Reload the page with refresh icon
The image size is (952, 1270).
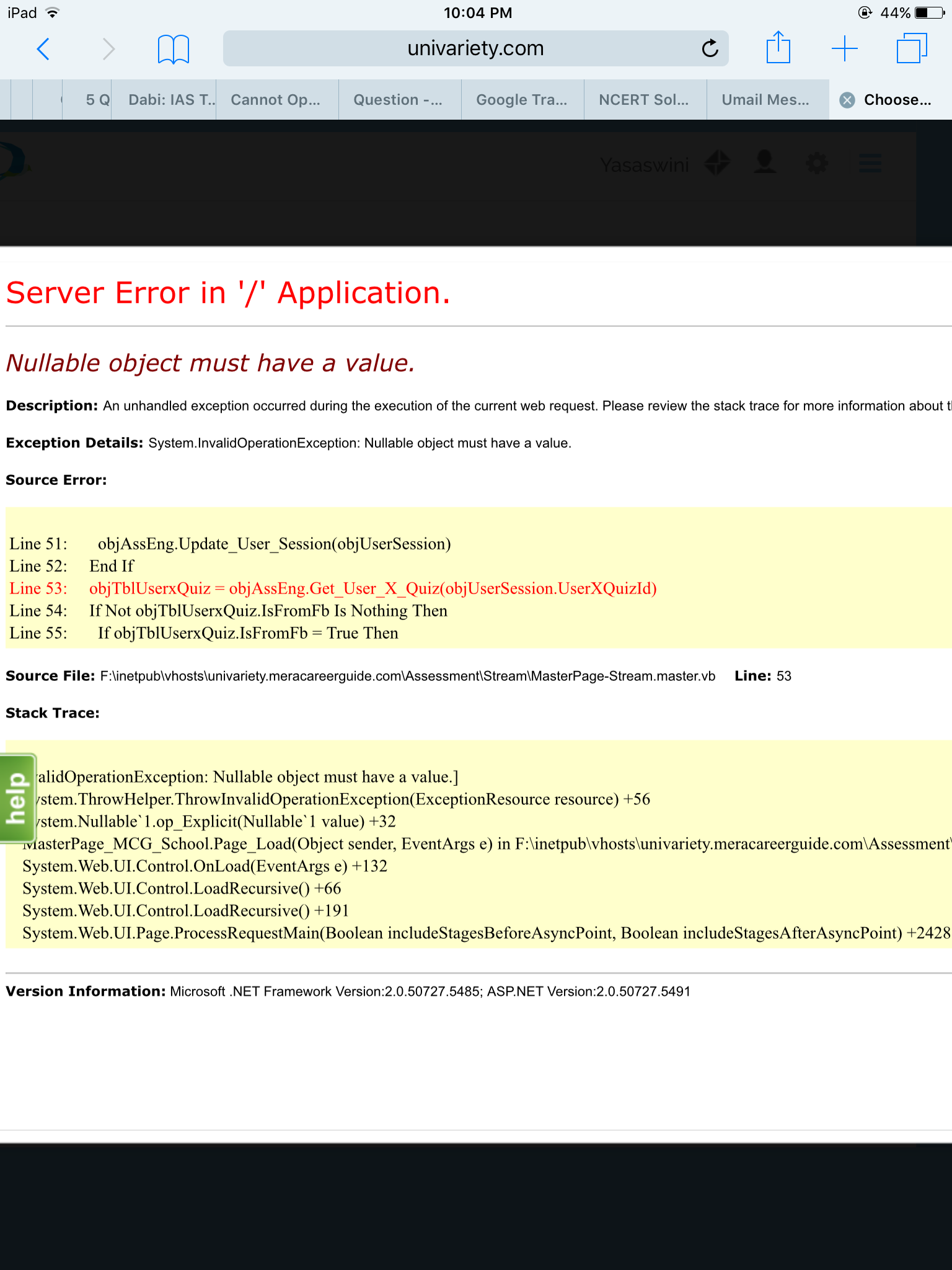[x=710, y=48]
